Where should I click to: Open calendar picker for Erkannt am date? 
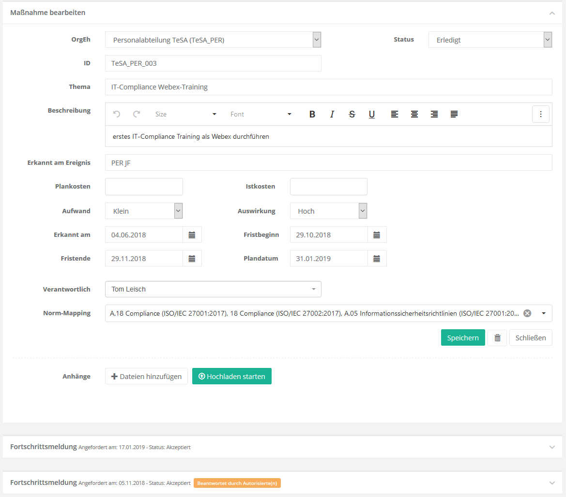[192, 235]
